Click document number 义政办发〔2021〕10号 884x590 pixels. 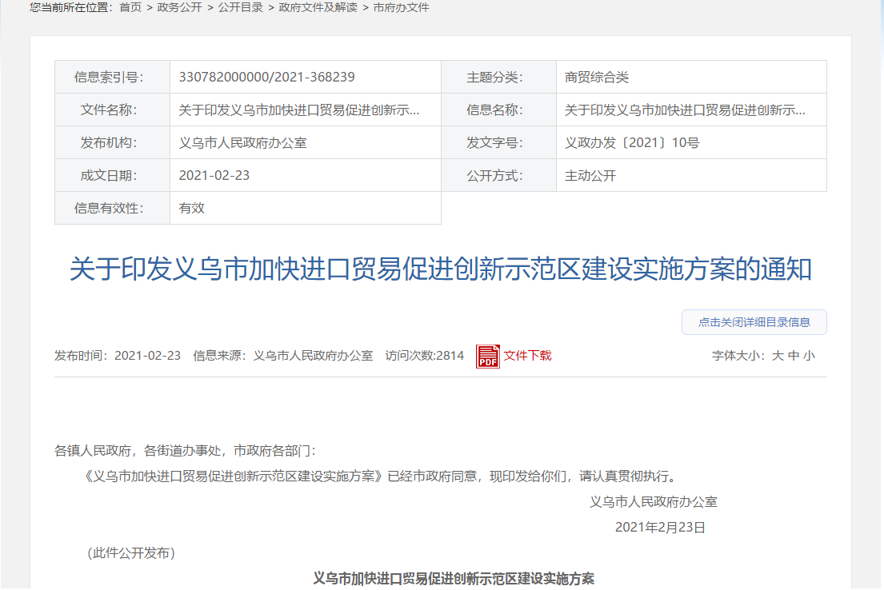[x=632, y=143]
